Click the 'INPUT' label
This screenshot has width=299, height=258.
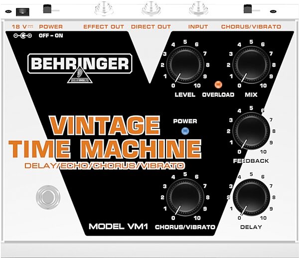pos(198,26)
